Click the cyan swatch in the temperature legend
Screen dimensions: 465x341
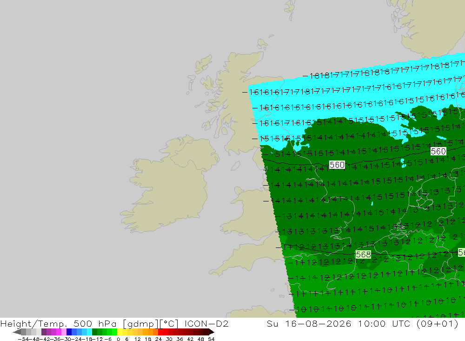coord(89,332)
